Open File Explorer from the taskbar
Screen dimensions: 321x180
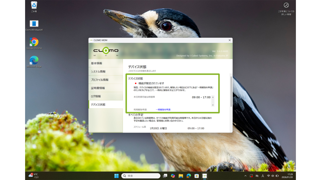click(181, 176)
